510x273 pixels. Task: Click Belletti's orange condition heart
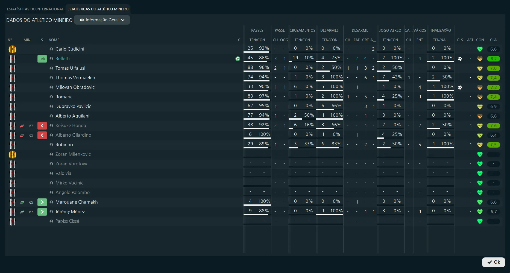pyautogui.click(x=480, y=59)
